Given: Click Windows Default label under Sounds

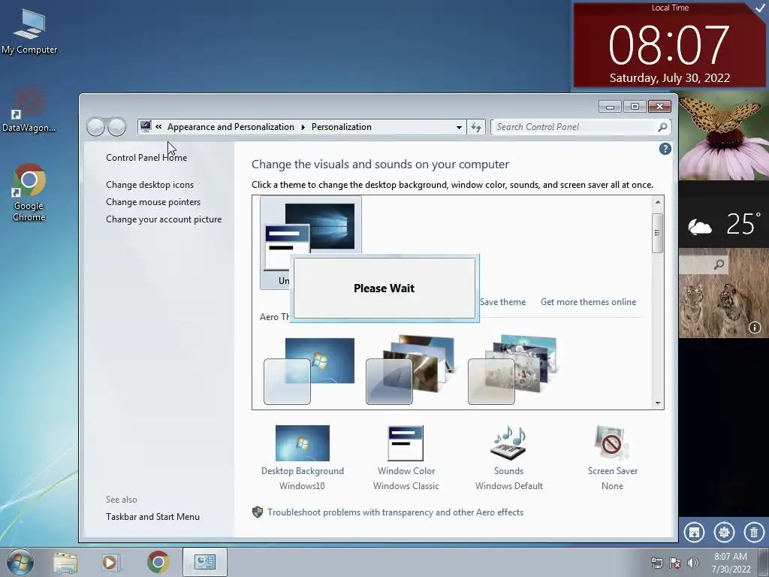Looking at the screenshot, I should [509, 486].
